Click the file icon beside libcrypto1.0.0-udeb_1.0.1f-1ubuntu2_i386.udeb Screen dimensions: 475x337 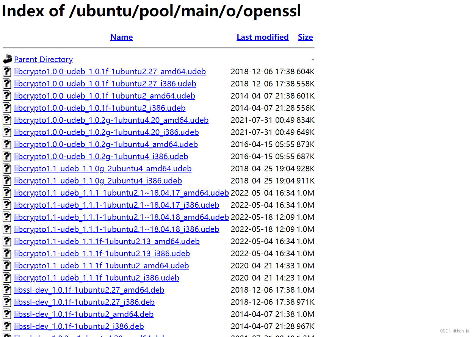(x=7, y=108)
